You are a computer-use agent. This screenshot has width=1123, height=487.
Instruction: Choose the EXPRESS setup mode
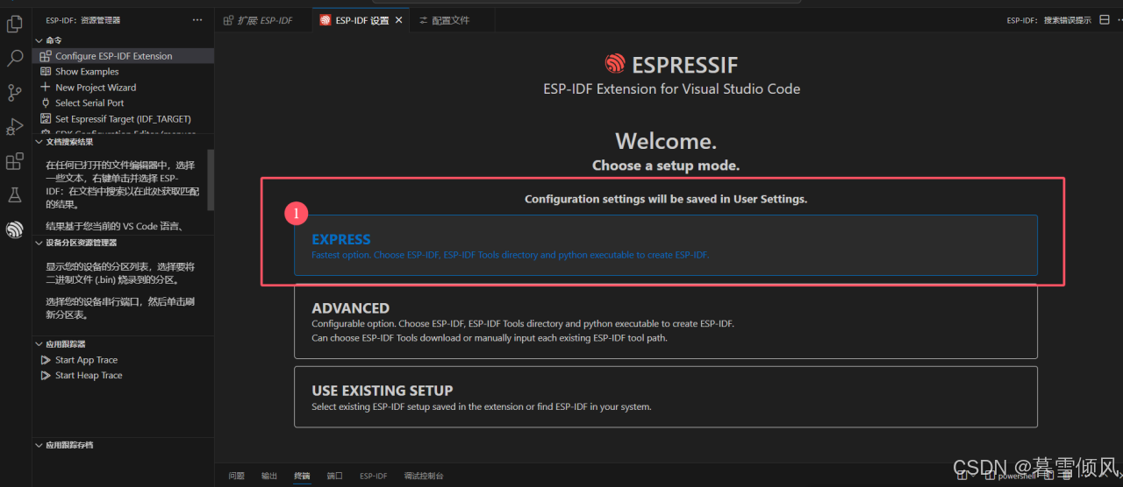tap(666, 245)
